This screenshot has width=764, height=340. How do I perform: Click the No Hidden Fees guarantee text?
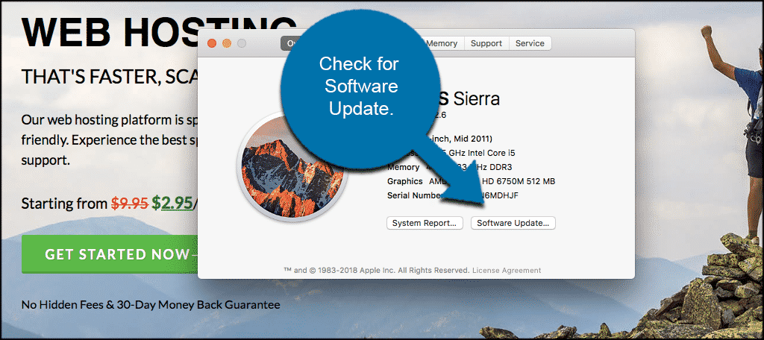point(151,305)
